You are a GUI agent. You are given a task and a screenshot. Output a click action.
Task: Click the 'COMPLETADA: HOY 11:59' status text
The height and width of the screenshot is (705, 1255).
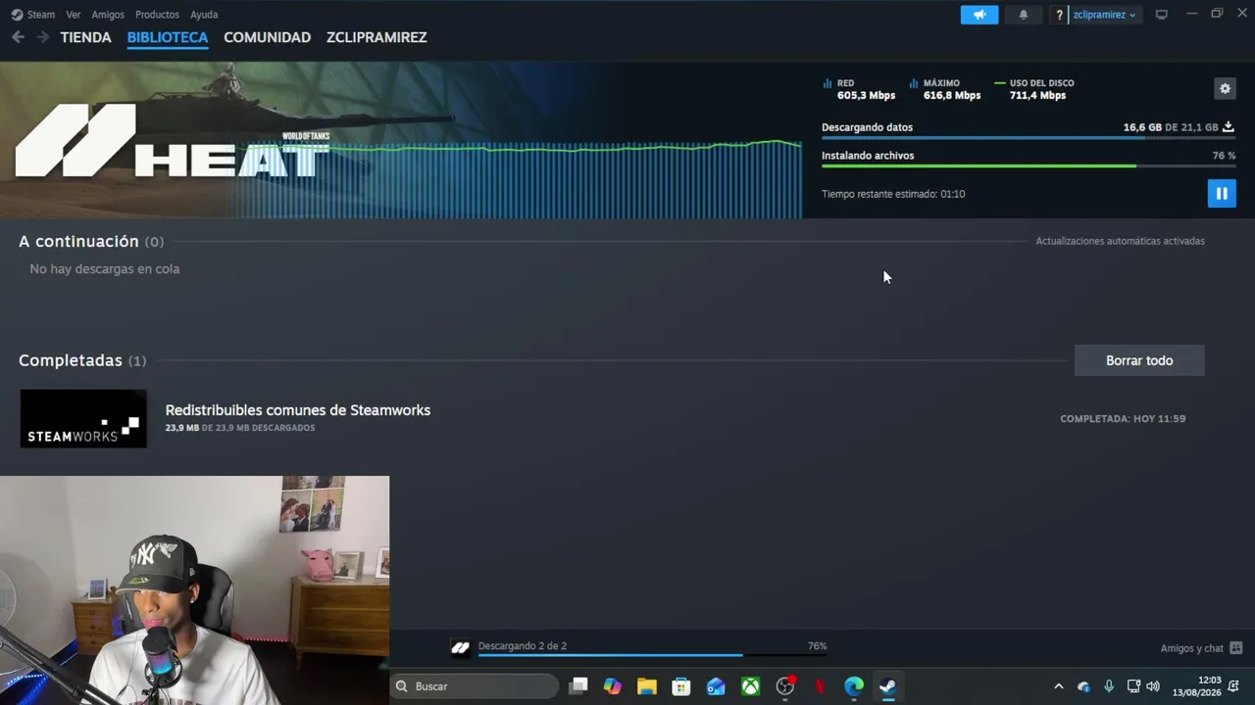tap(1123, 419)
